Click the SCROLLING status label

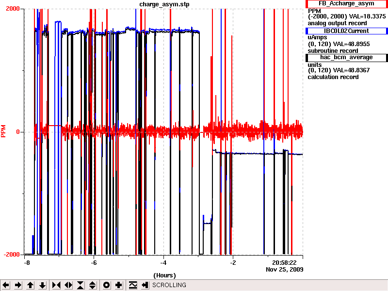click(x=169, y=285)
